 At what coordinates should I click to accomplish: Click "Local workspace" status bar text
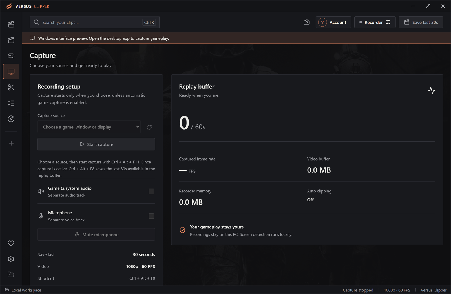click(26, 290)
